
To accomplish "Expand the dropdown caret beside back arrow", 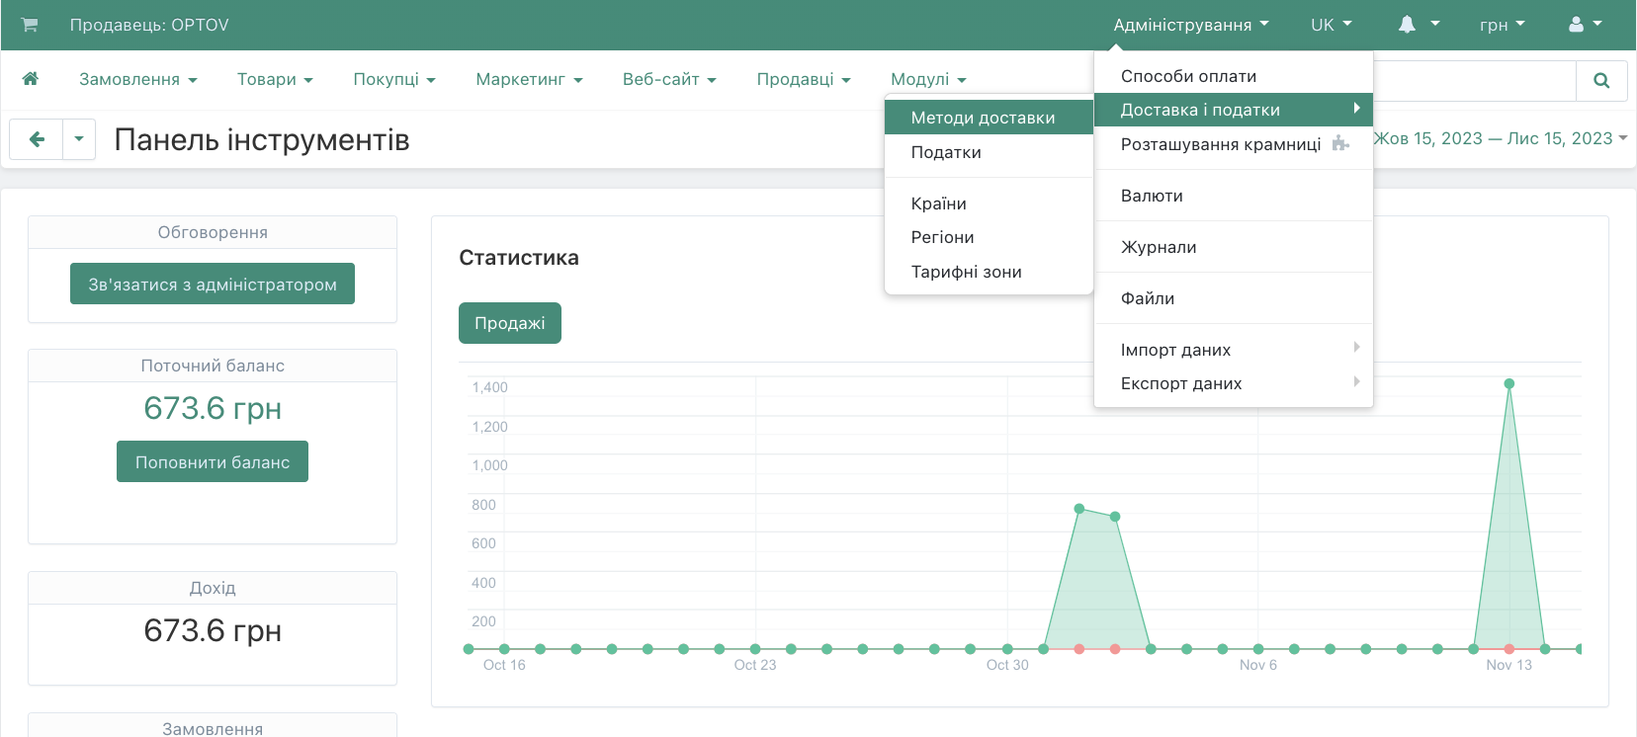I will (x=79, y=139).
